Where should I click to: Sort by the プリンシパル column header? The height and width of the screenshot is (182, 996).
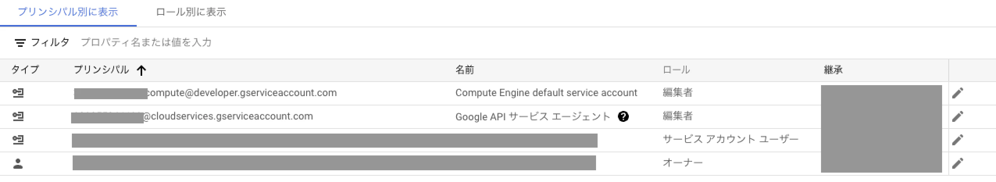coord(102,70)
